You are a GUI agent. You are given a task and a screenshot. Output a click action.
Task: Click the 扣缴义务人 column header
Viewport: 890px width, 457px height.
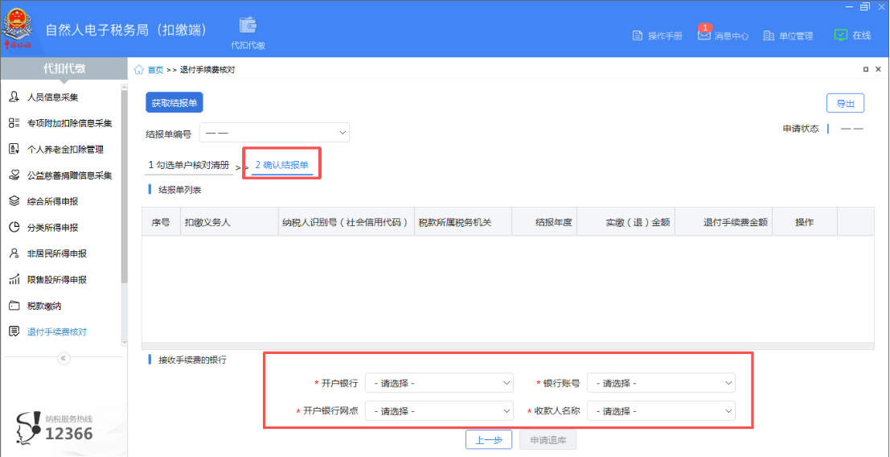229,223
